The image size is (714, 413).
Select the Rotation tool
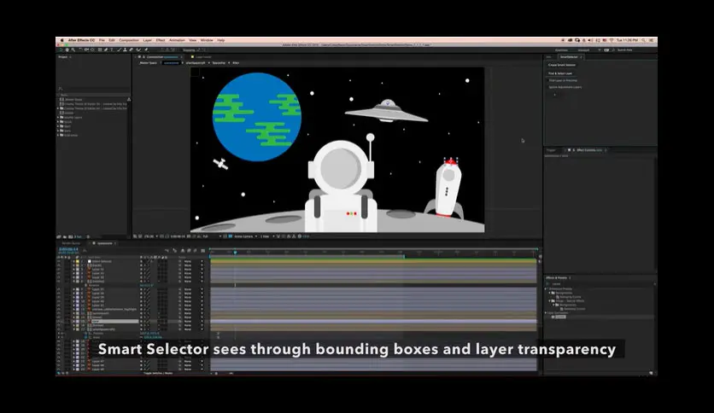(x=80, y=50)
